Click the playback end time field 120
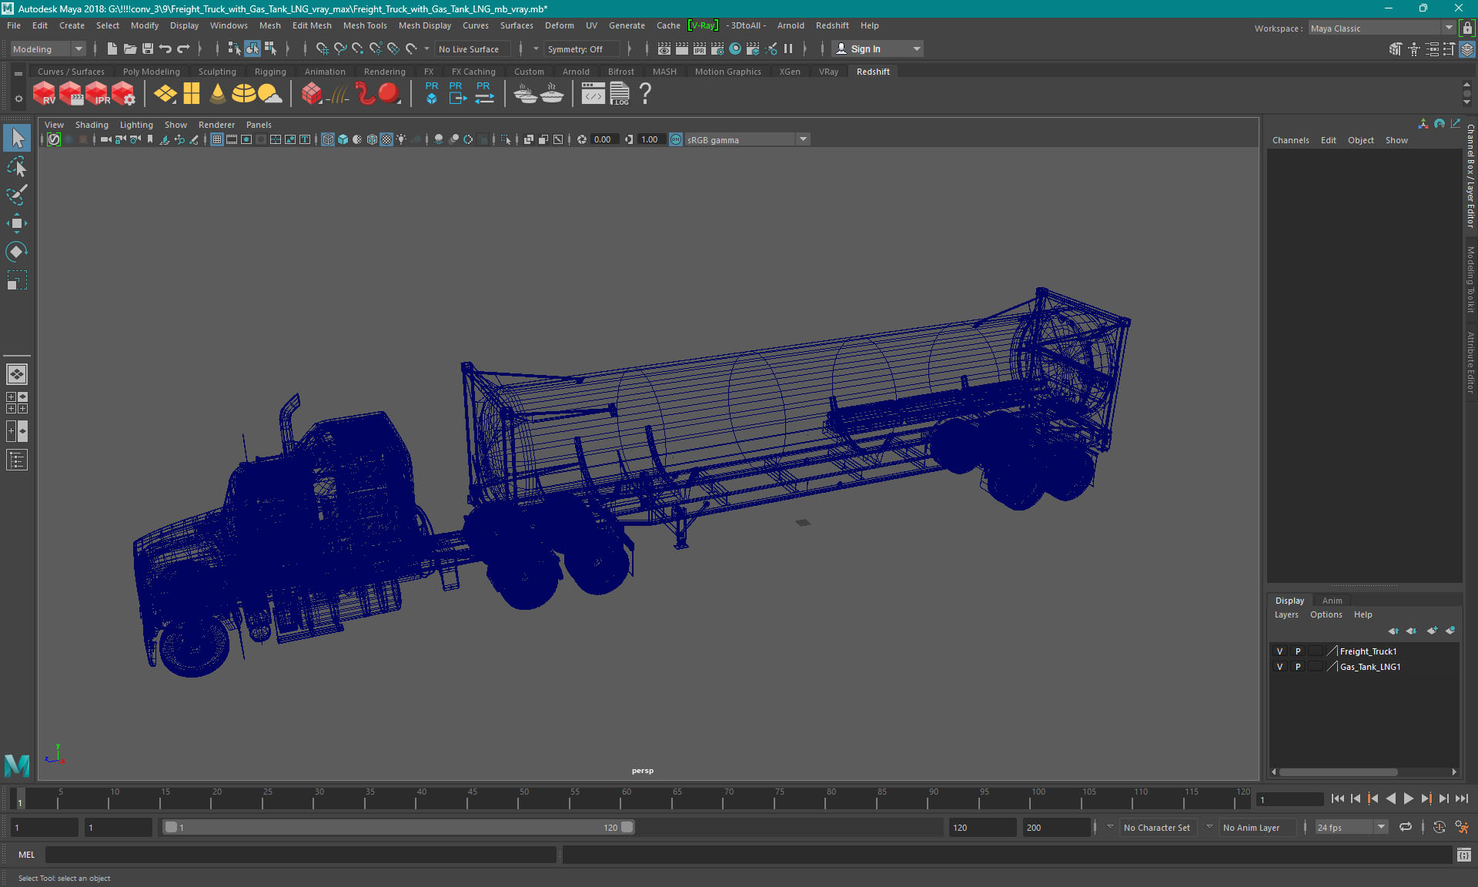Image resolution: width=1478 pixels, height=887 pixels. coord(982,827)
